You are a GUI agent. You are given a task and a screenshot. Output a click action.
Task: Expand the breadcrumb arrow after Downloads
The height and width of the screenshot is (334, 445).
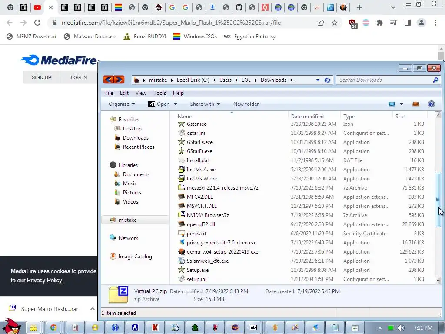coord(292,80)
